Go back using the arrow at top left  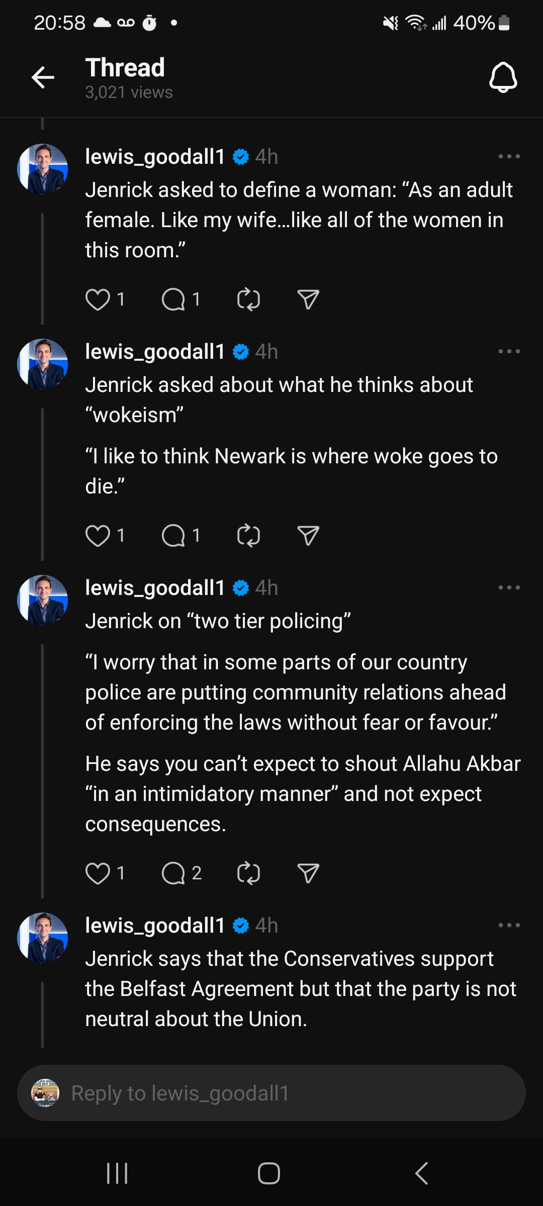click(x=43, y=77)
